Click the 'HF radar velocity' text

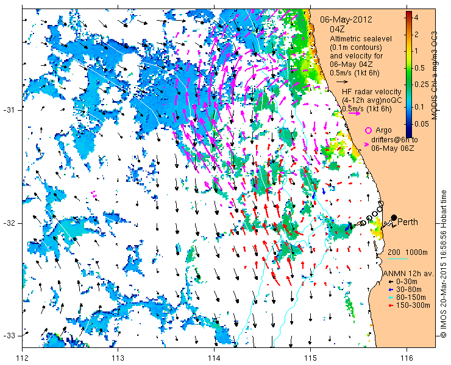pyautogui.click(x=372, y=92)
